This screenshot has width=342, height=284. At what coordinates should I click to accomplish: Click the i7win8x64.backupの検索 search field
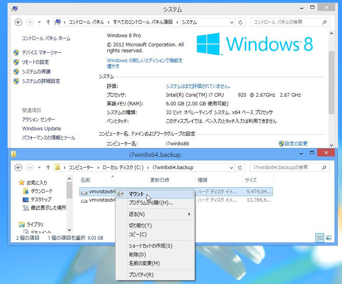[x=290, y=168]
